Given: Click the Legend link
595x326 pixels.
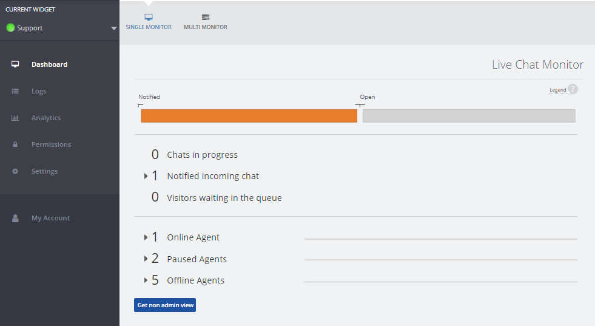Looking at the screenshot, I should [x=558, y=90].
